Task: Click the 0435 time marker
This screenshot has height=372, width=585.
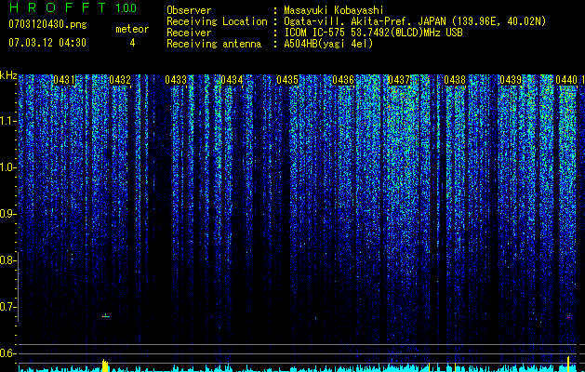Action: 287,80
